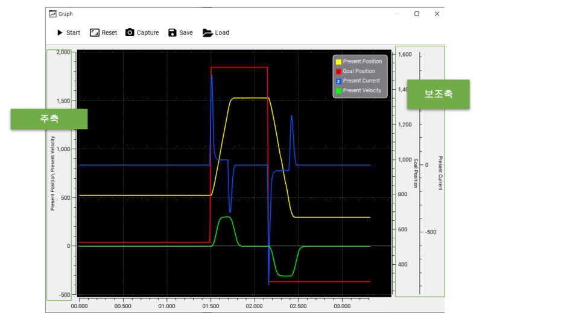Toggle the Present Velocity legend label
This screenshot has height=325, width=579.
coord(362,90)
